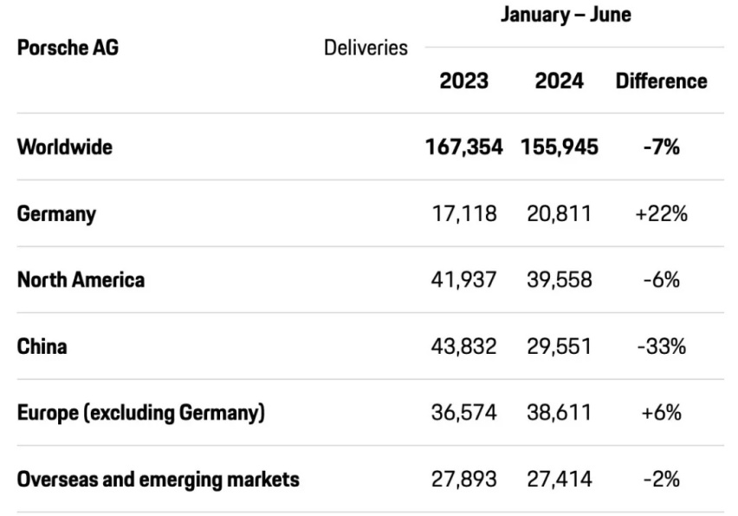Select the China row label
The width and height of the screenshot is (738, 516).
click(42, 346)
